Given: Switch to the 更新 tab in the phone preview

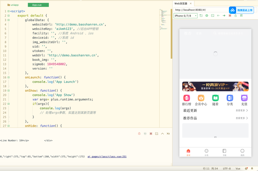Looking at the screenshot, I should click(199, 33).
